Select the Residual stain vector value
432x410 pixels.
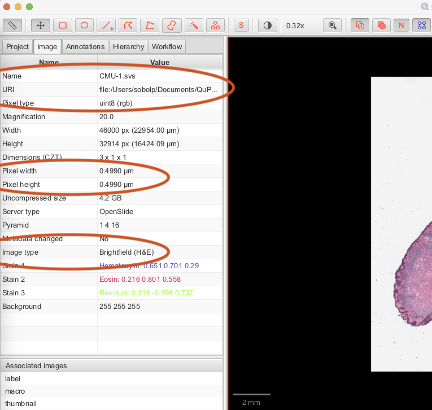pyautogui.click(x=146, y=293)
